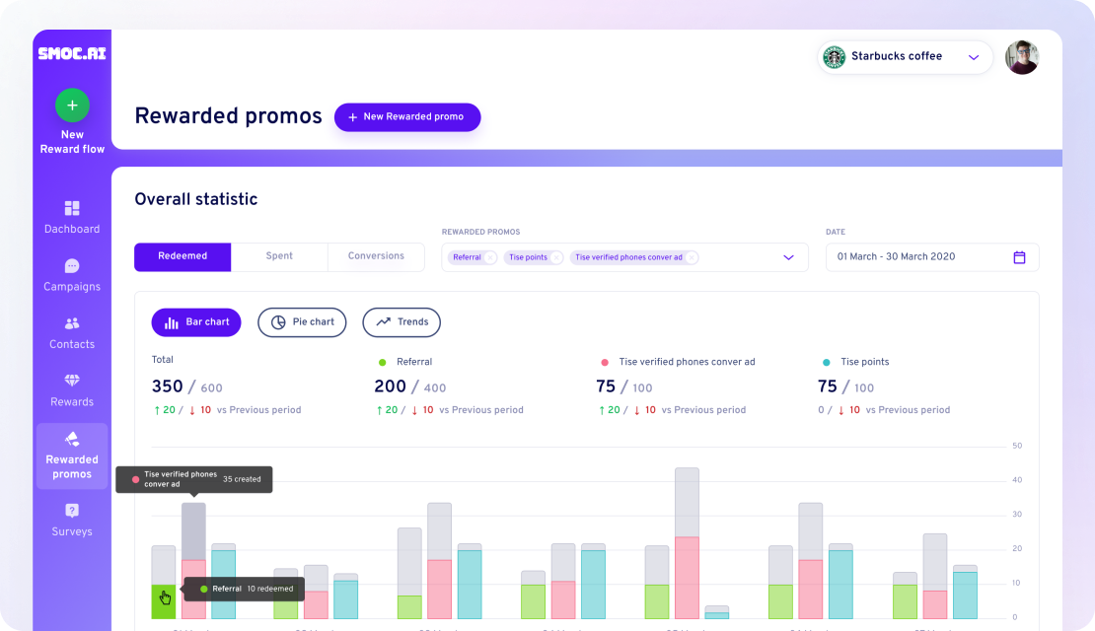Click the tallest pink bar reaching near 40
The height and width of the screenshot is (631, 1095).
[688, 577]
